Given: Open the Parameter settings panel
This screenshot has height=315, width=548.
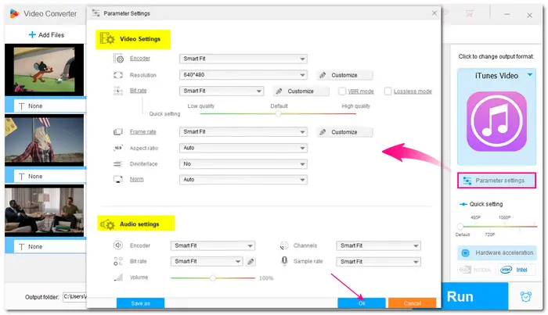Looking at the screenshot, I should (x=499, y=181).
